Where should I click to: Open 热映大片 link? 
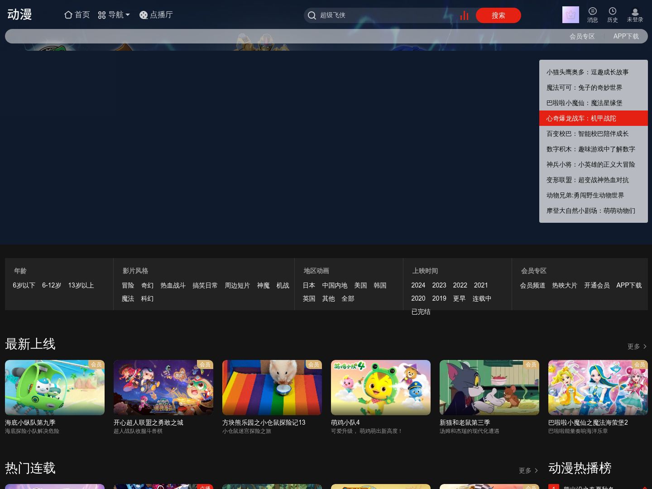coord(565,285)
